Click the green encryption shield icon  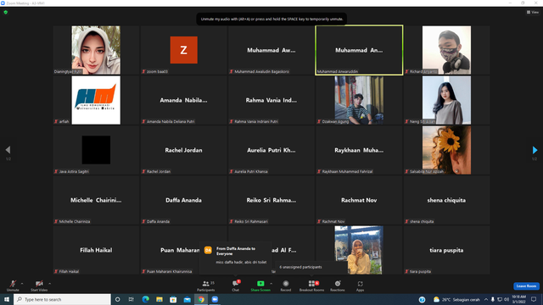(6, 12)
